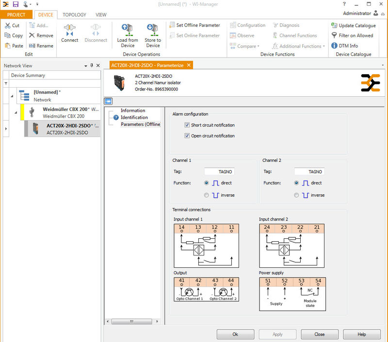Viewport: 388px width, 342px height.
Task: Click the Channel 2 Tag input field
Action: point(309,171)
